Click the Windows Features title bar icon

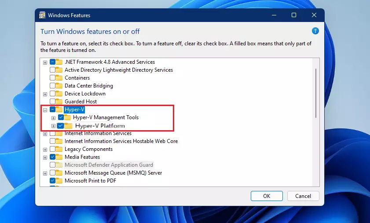point(42,15)
